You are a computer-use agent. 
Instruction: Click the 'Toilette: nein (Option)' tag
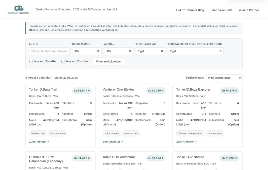tap(190, 134)
